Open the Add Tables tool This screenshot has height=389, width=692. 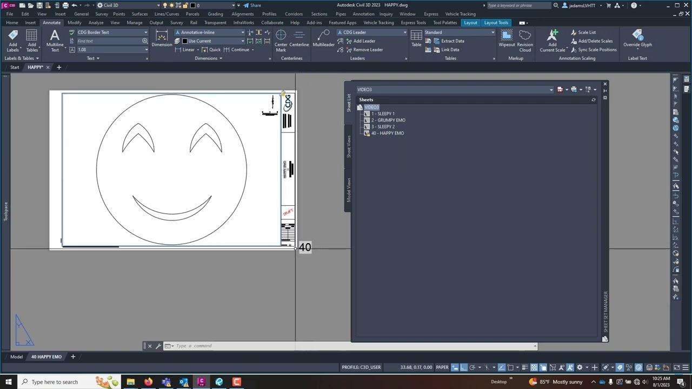pyautogui.click(x=32, y=41)
